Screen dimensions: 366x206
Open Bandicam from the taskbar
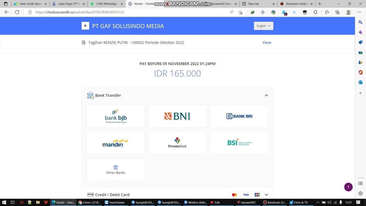274,202
